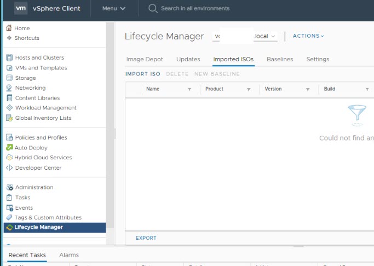Open the Content Libraries icon

9,98
